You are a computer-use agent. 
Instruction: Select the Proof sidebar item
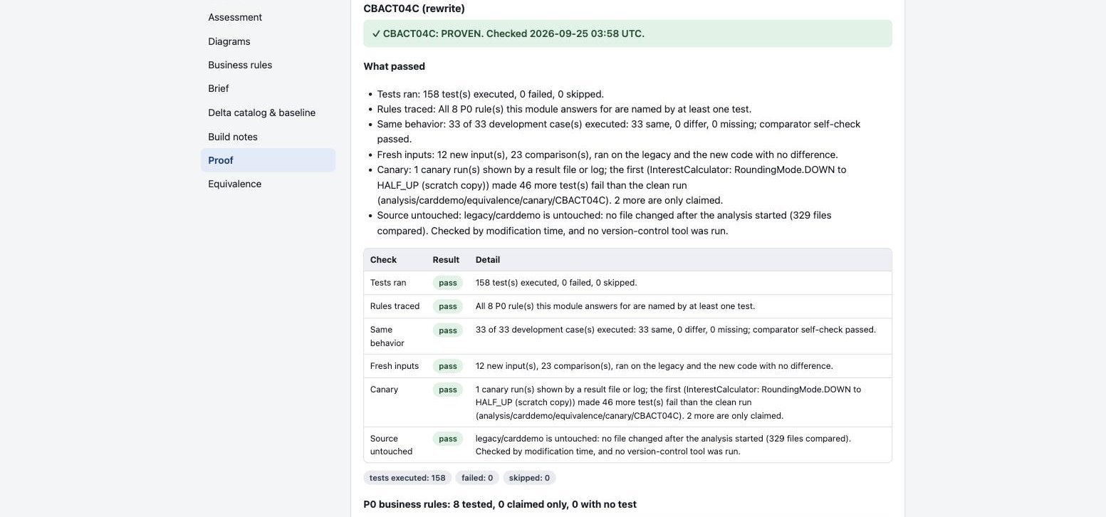coord(268,160)
